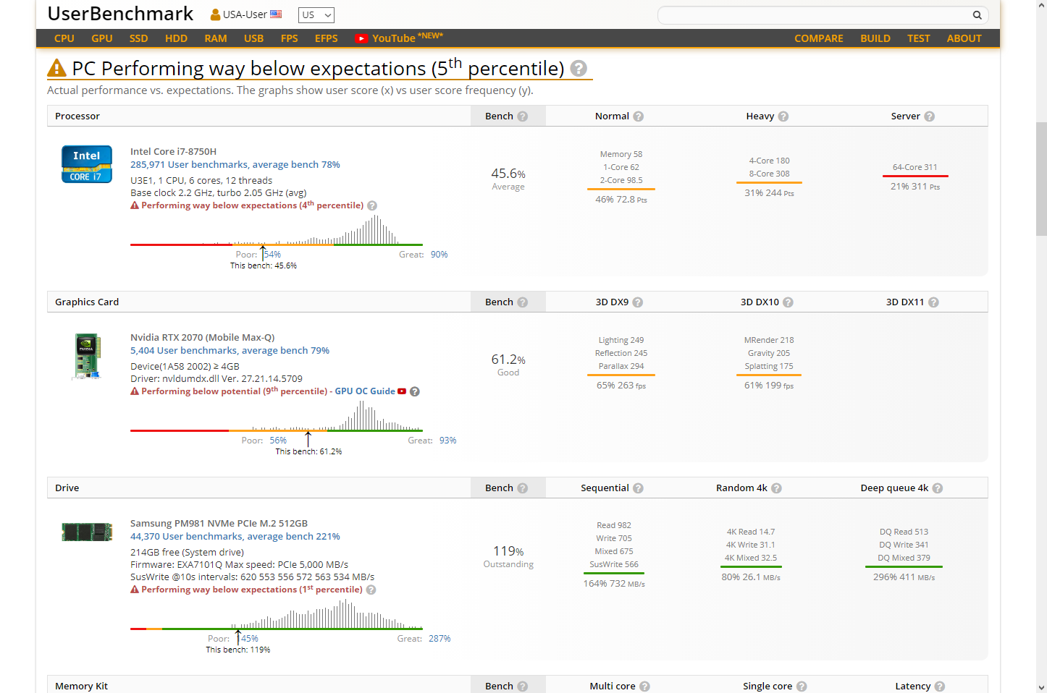Click the scrollbar down arrow
This screenshot has width=1047, height=693.
pyautogui.click(x=1041, y=687)
